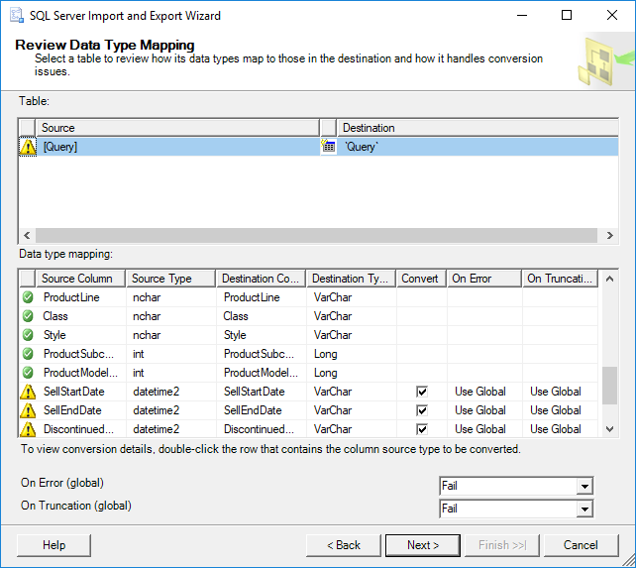This screenshot has width=636, height=568.
Task: Uncheck the Convert box for SellStartDate
Action: [x=421, y=392]
